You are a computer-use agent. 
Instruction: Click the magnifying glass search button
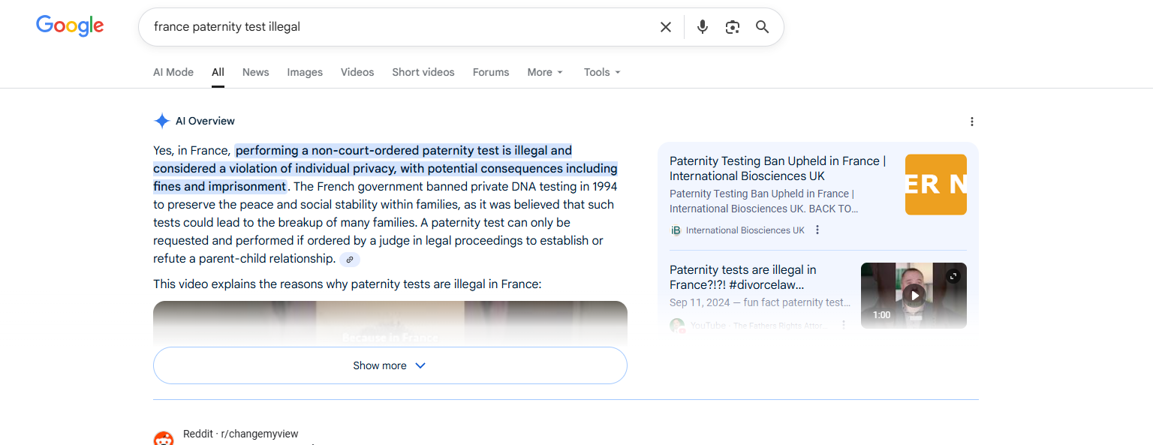point(762,27)
